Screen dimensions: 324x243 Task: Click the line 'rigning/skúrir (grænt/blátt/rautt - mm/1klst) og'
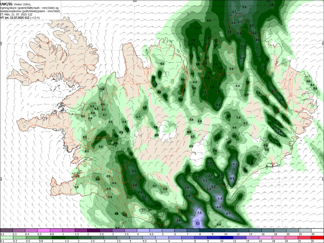(x=29, y=8)
